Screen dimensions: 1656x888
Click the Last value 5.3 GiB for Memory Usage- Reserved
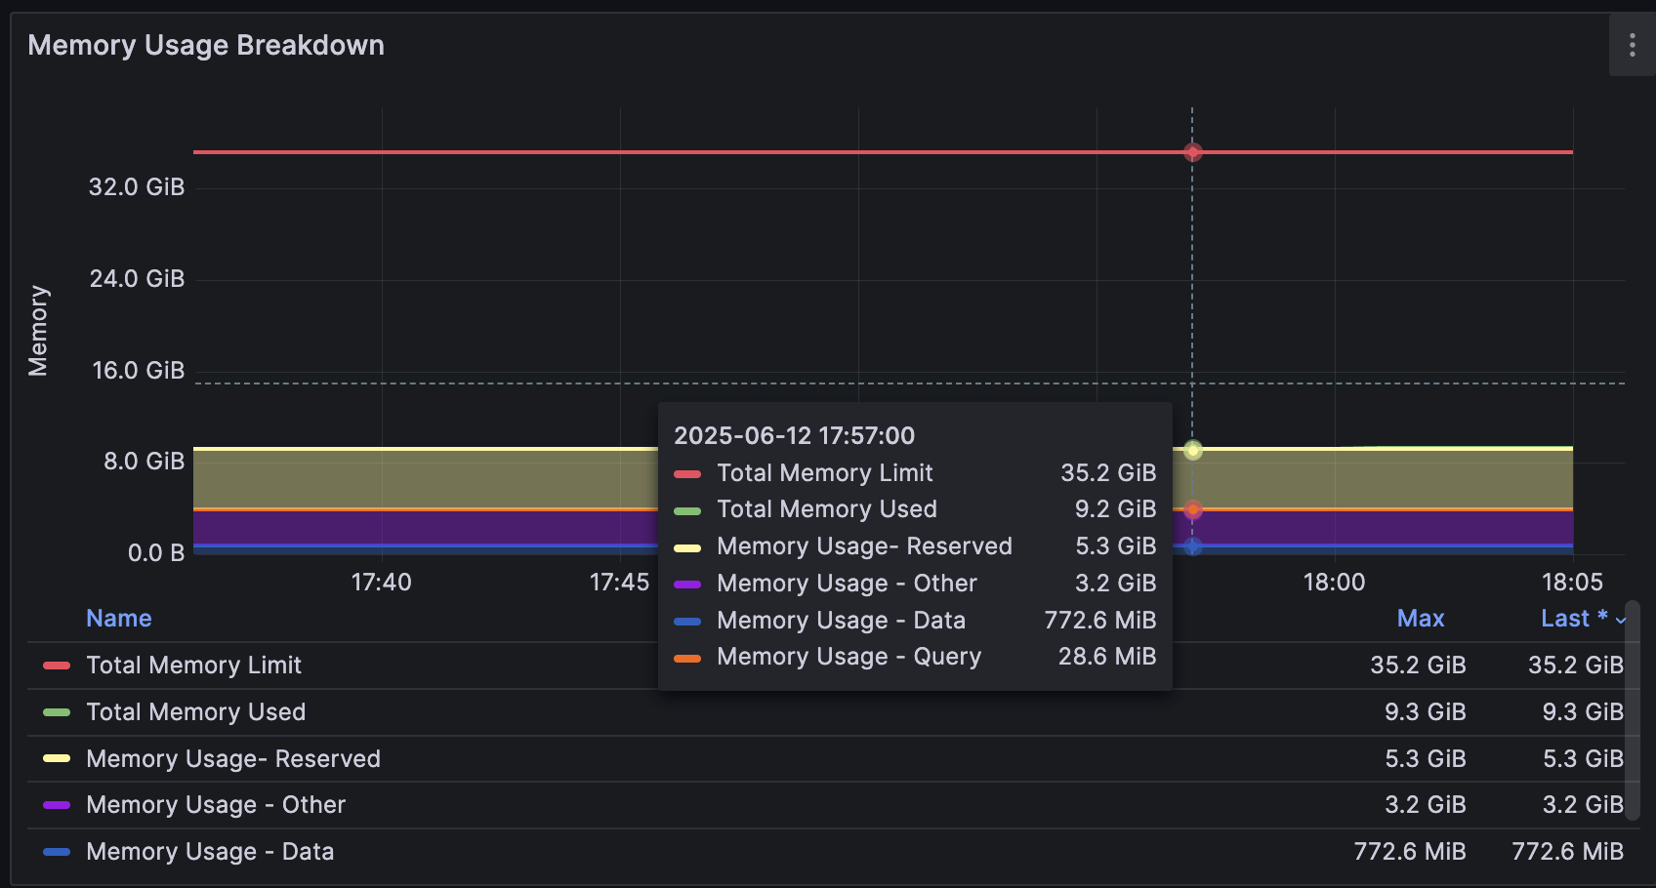click(x=1583, y=759)
